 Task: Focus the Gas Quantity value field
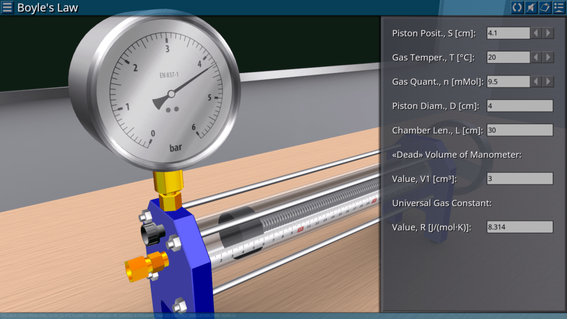[x=508, y=81]
